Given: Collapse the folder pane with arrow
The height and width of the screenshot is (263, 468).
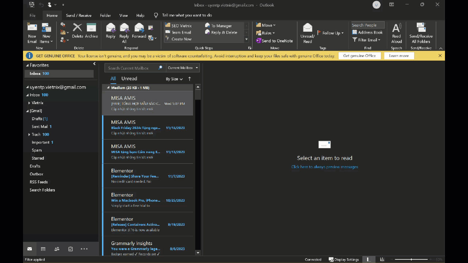Looking at the screenshot, I should (94, 64).
